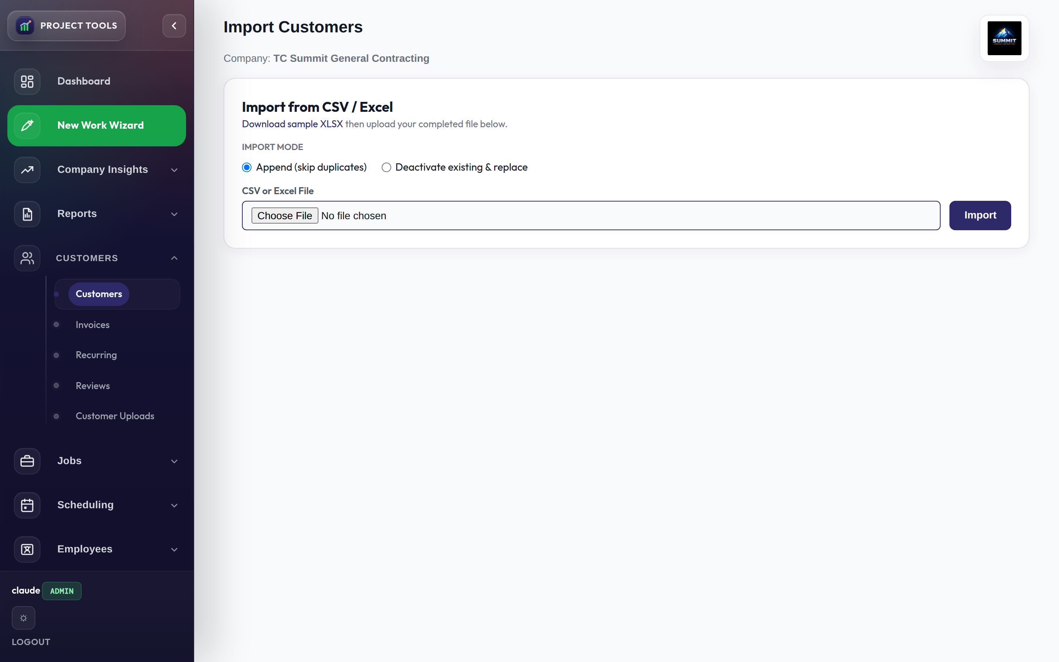This screenshot has height=662, width=1059.
Task: Download sample XLSX link
Action: coord(292,124)
